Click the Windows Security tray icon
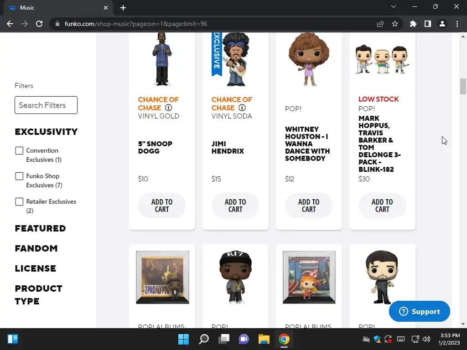467x350 pixels. coord(377,339)
